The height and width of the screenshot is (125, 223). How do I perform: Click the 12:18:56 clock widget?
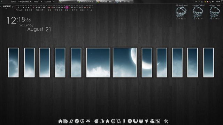click(x=18, y=20)
